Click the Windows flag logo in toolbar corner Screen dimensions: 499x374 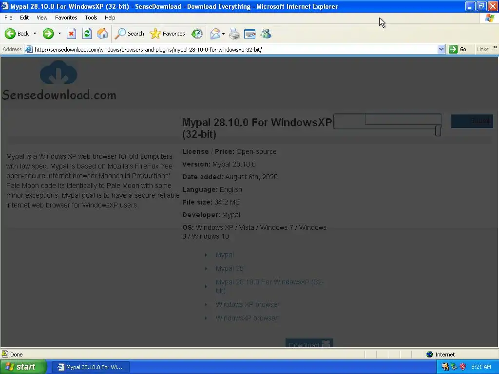(x=489, y=18)
